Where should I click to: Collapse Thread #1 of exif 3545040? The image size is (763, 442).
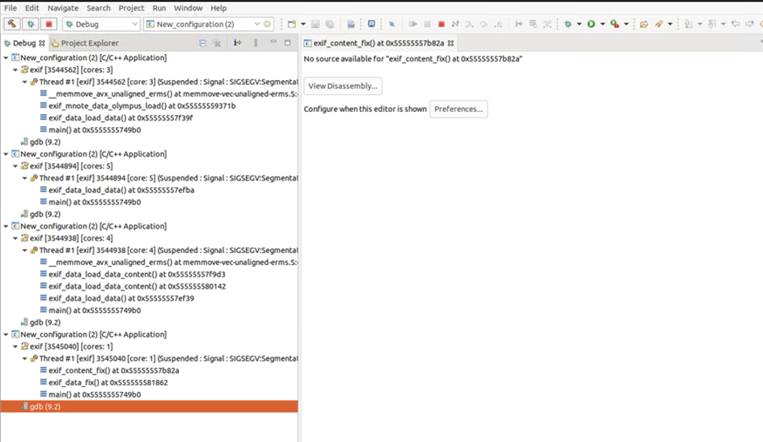click(25, 358)
